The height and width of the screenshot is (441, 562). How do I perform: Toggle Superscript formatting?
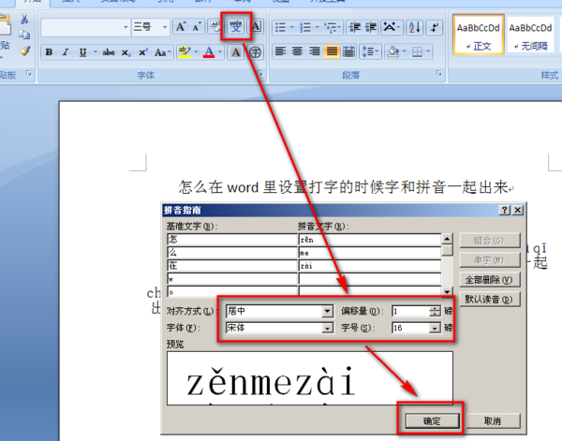point(142,52)
